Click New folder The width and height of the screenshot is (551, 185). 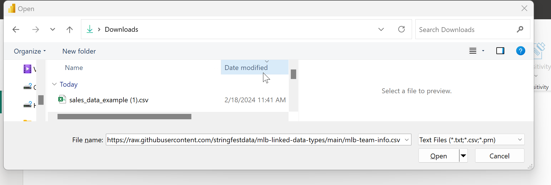[79, 51]
